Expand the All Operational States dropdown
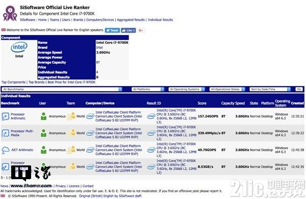The height and width of the screenshot is (199, 306). 227,89
